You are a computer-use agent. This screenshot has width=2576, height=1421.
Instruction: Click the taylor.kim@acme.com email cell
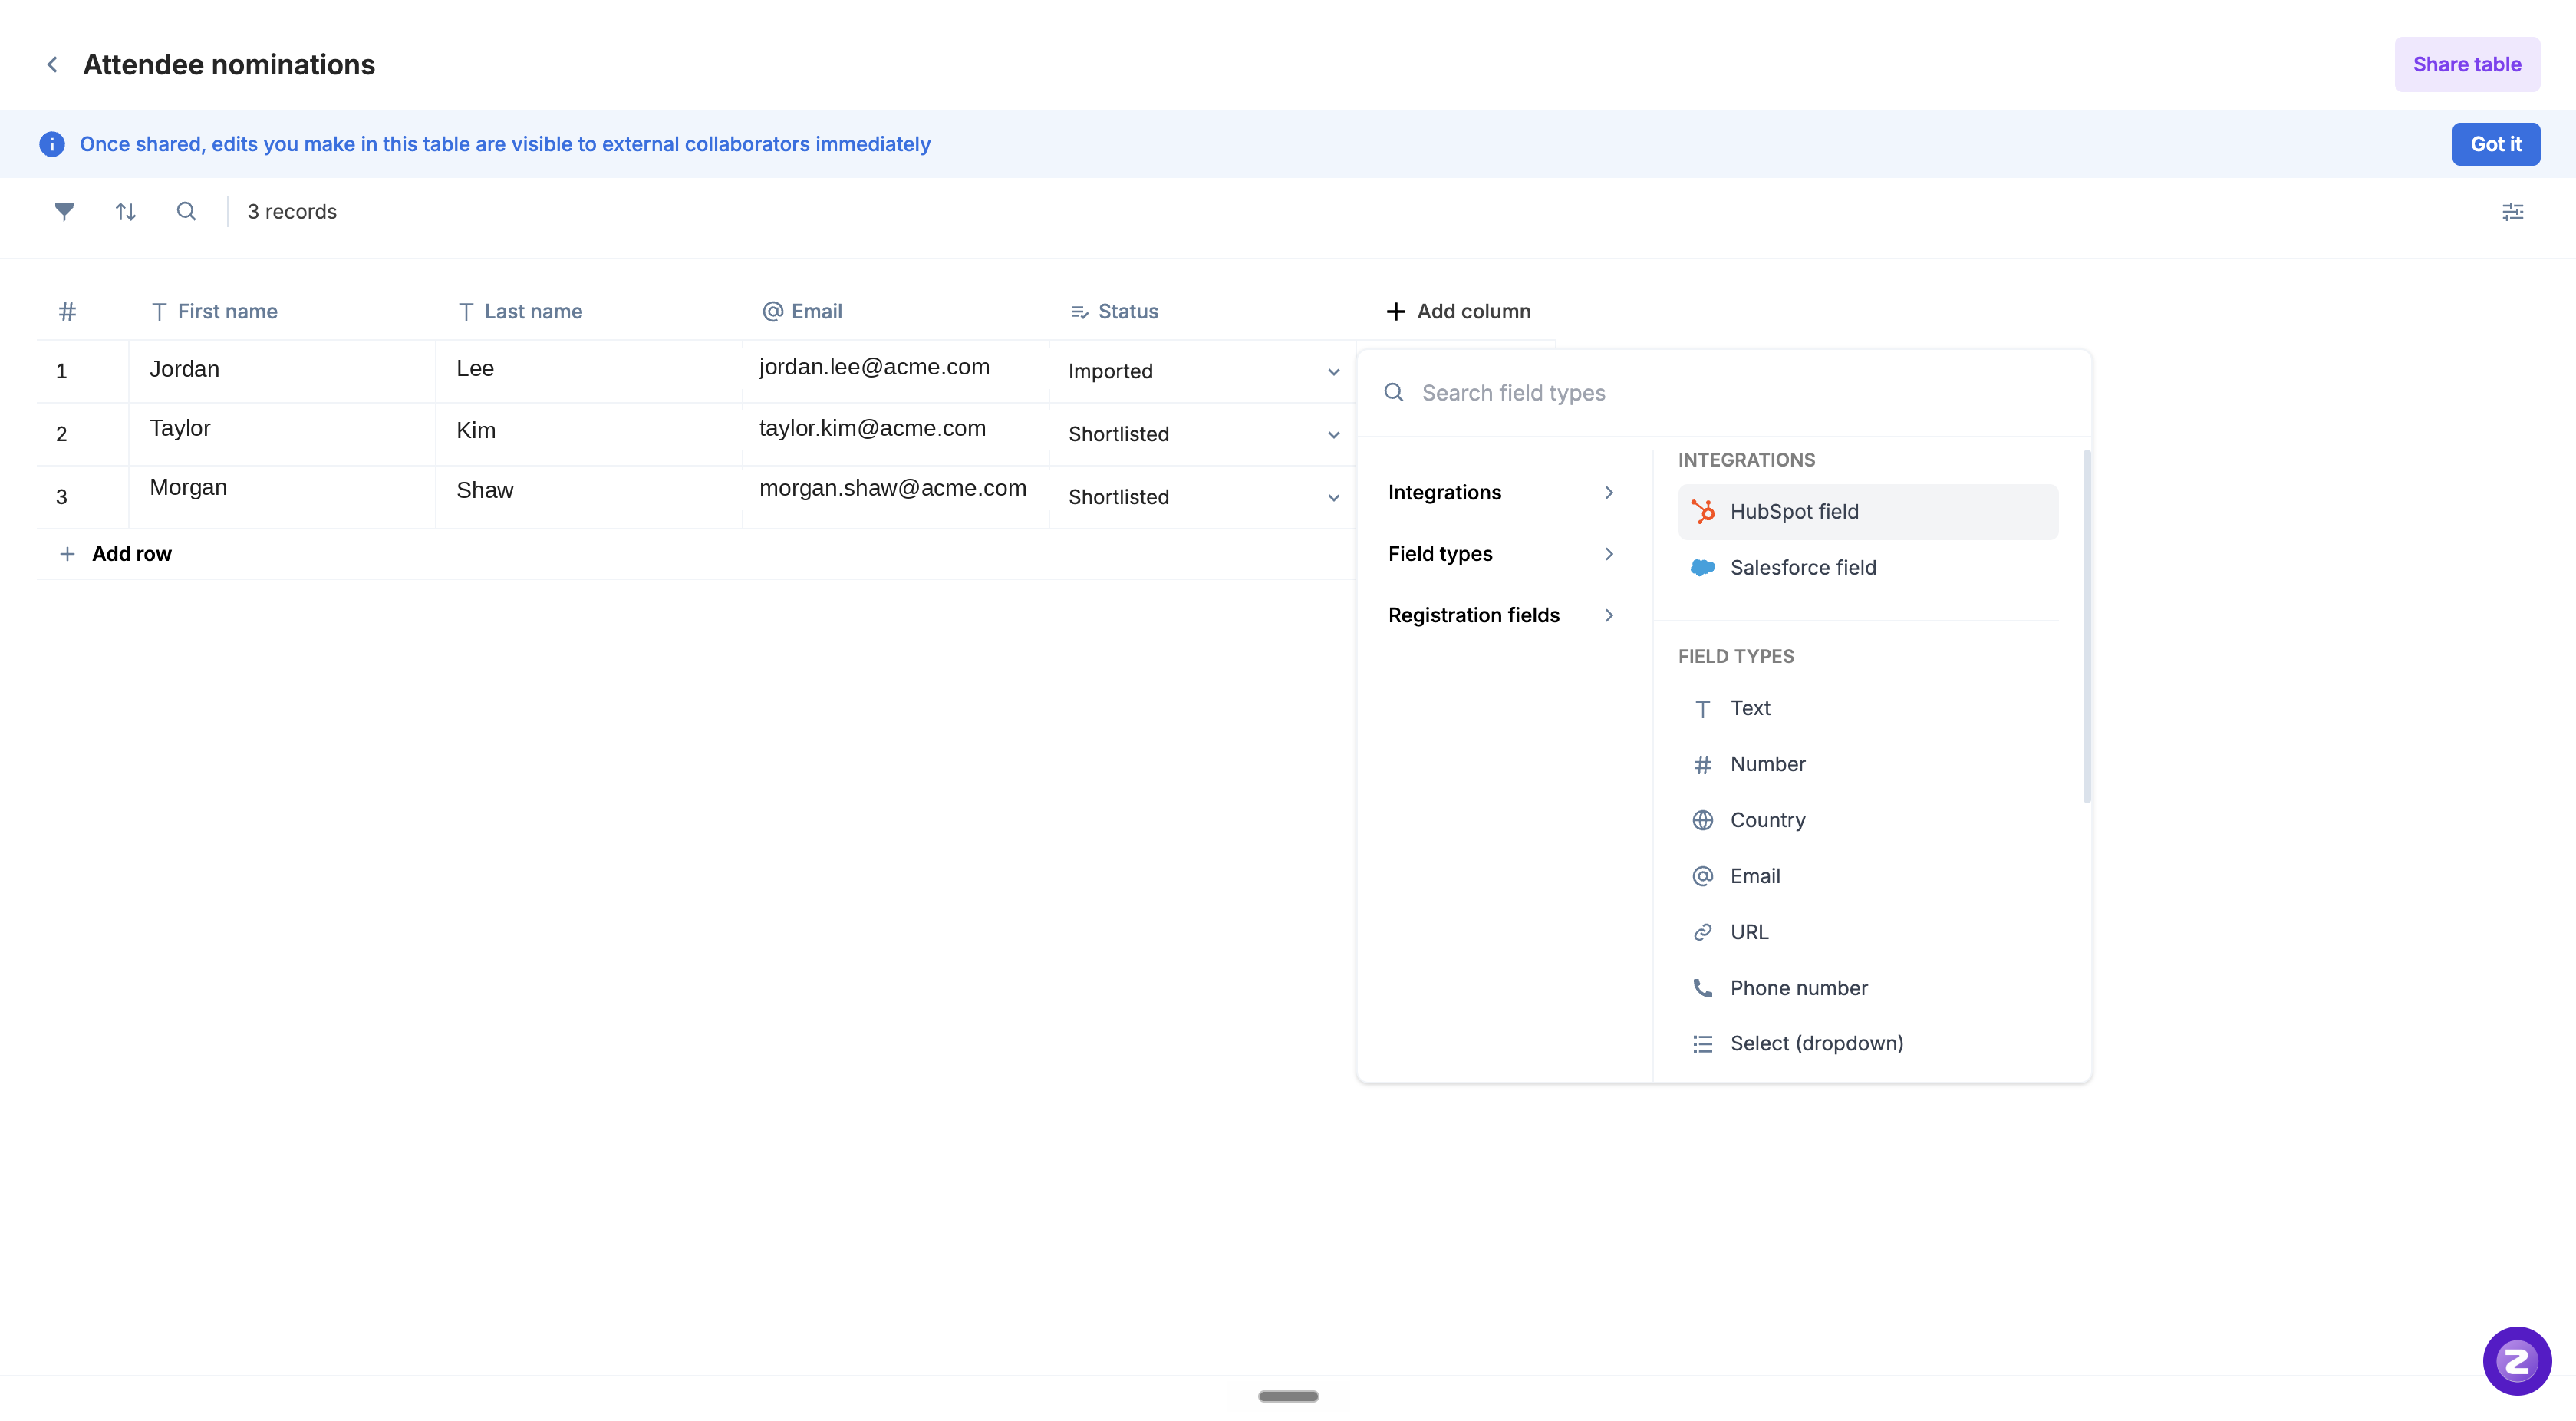pos(896,434)
